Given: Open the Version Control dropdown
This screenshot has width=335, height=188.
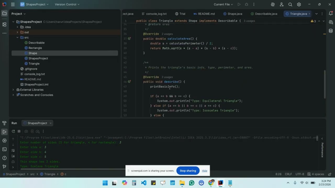Looking at the screenshot, I should click(67, 4).
